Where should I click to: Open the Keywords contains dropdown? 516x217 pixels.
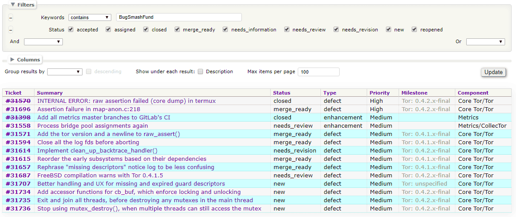90,17
